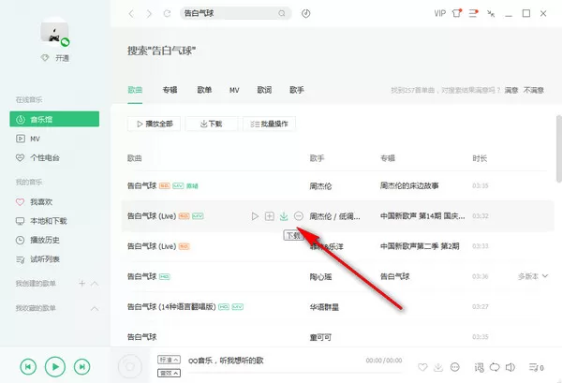The image size is (562, 383).
Task: Go forward with the right navigation arrow
Action: pyautogui.click(x=149, y=14)
